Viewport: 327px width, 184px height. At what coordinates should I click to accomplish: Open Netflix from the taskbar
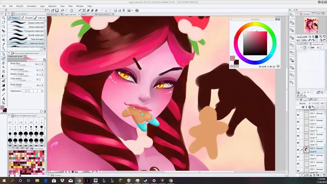(87, 180)
